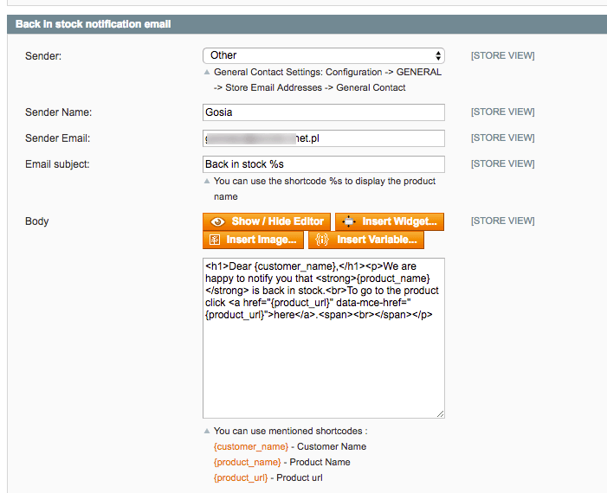Open the Sender dropdown showing Other
This screenshot has height=493, width=607.
pos(323,55)
